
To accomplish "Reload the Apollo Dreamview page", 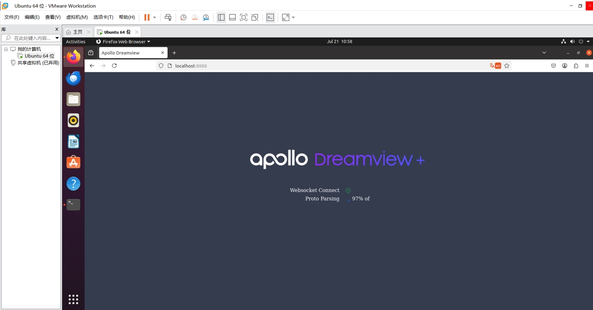I will coord(114,66).
